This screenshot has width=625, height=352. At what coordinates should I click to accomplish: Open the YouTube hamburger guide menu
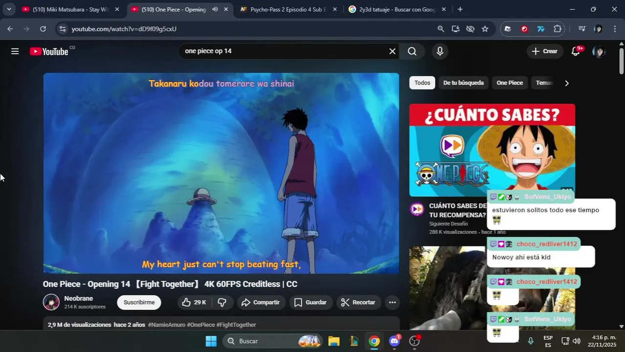point(15,51)
